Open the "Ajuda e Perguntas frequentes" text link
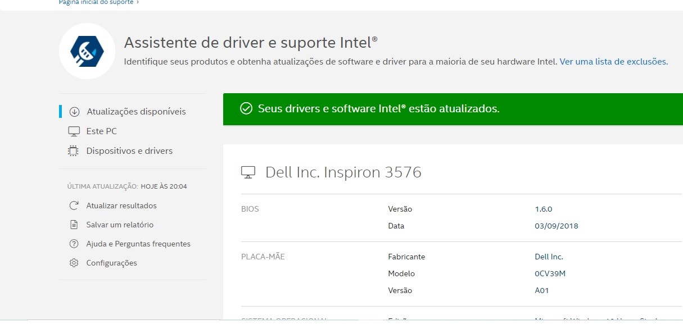 138,244
